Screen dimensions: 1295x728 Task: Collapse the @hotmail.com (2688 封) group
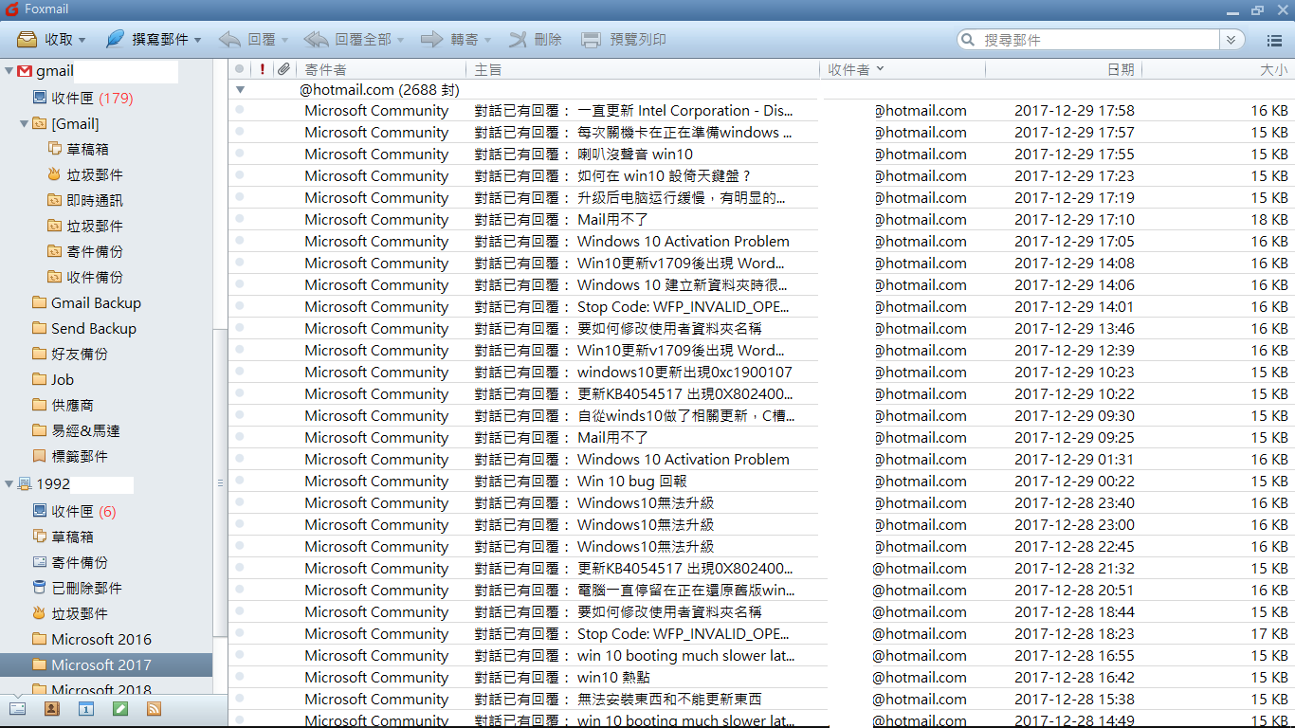tap(241, 90)
